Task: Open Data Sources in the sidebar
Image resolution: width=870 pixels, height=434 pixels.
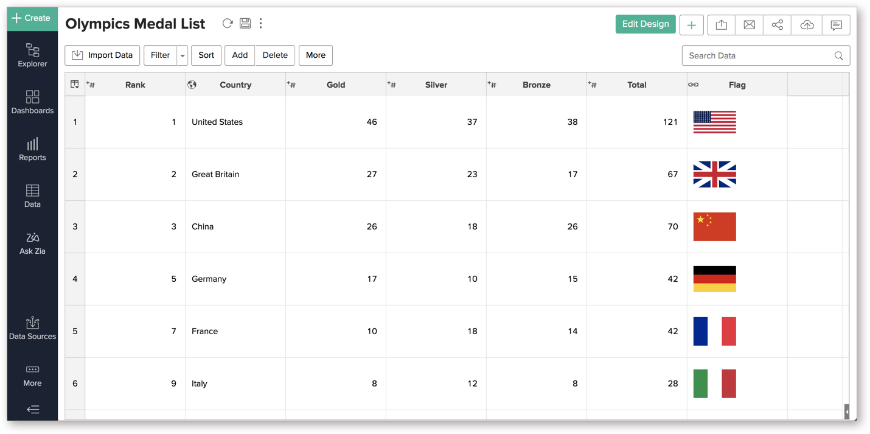Action: [x=32, y=328]
